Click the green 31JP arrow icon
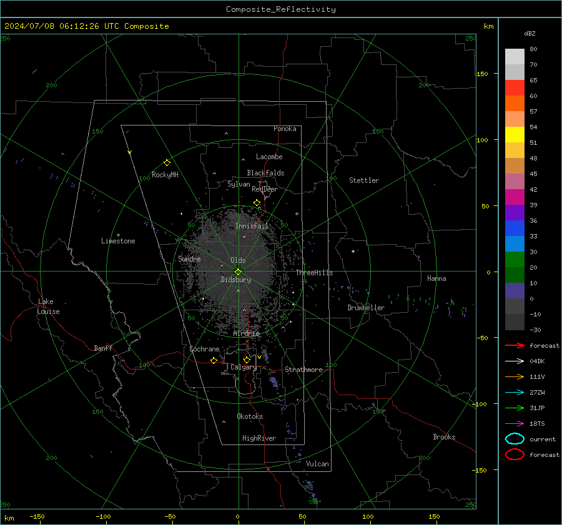Image resolution: width=562 pixels, height=525 pixels. click(x=515, y=408)
